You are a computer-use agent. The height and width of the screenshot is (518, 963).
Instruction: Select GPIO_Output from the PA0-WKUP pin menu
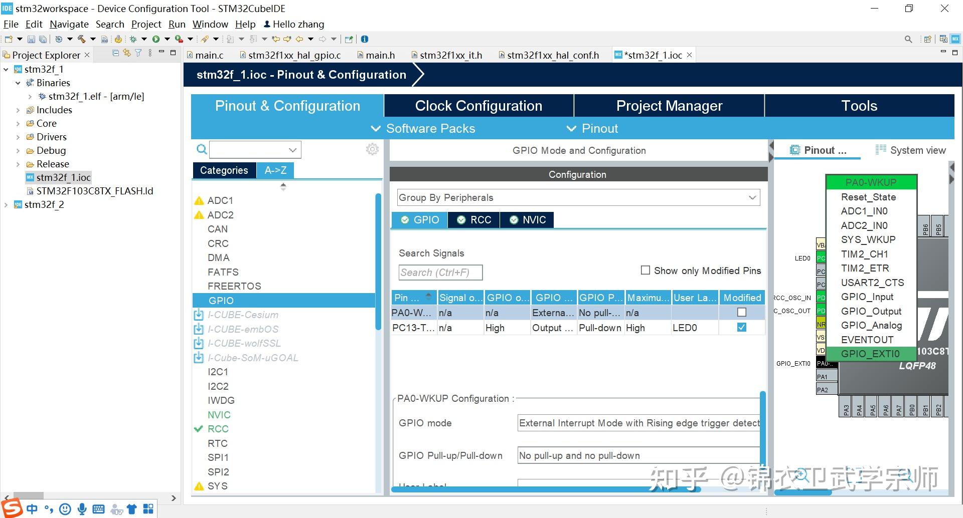pos(871,311)
